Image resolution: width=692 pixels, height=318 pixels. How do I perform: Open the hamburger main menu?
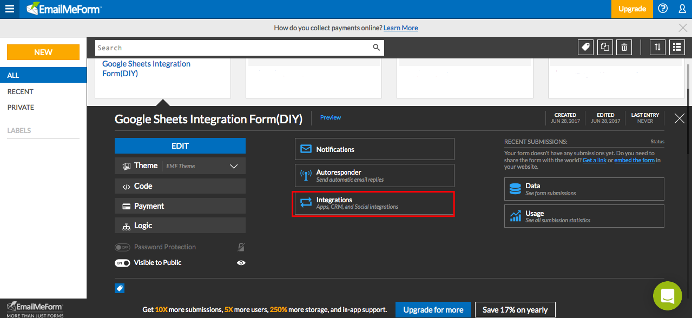click(10, 9)
